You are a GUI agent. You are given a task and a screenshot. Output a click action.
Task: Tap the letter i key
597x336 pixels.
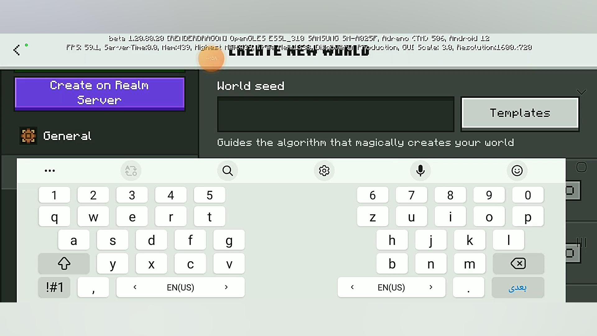pos(450,217)
